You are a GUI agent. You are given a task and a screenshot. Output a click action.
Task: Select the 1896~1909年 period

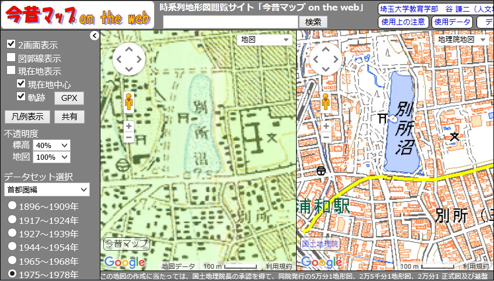(12, 205)
